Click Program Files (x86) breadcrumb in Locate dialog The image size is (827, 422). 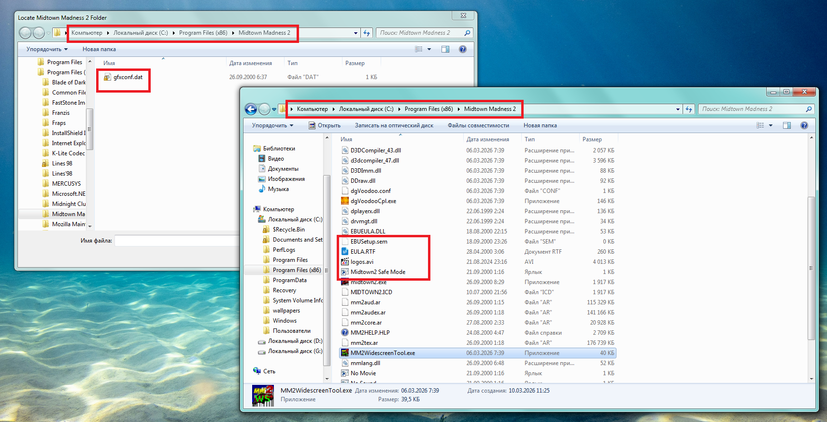[x=203, y=33]
